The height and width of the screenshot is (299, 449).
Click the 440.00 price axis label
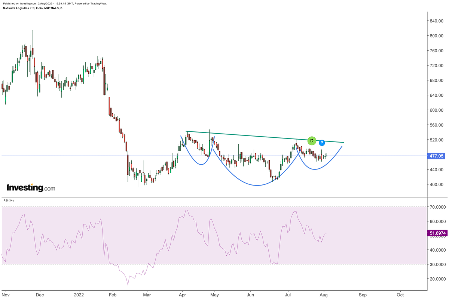[x=436, y=169]
